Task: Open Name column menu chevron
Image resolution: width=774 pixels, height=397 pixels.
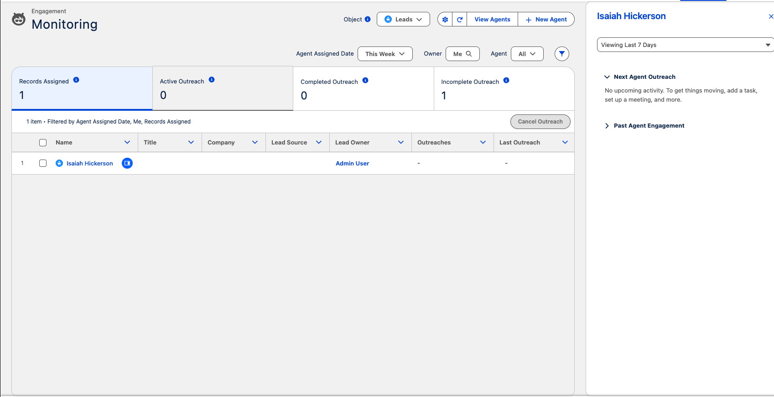Action: pyautogui.click(x=127, y=143)
